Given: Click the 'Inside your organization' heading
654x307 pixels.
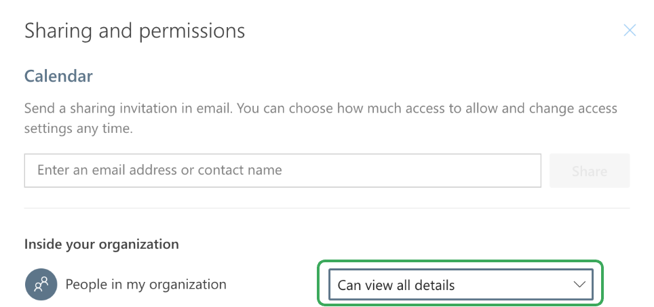Looking at the screenshot, I should click(102, 244).
